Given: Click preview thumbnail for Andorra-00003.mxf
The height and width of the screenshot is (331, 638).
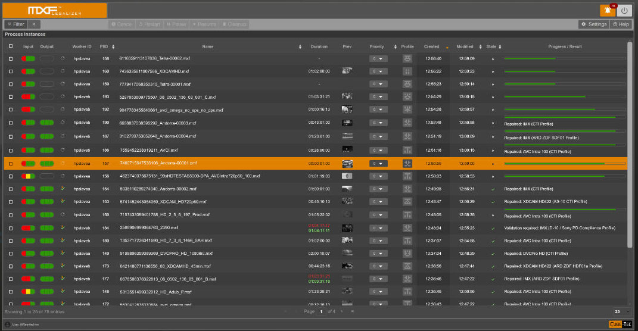Looking at the screenshot, I should [347, 122].
